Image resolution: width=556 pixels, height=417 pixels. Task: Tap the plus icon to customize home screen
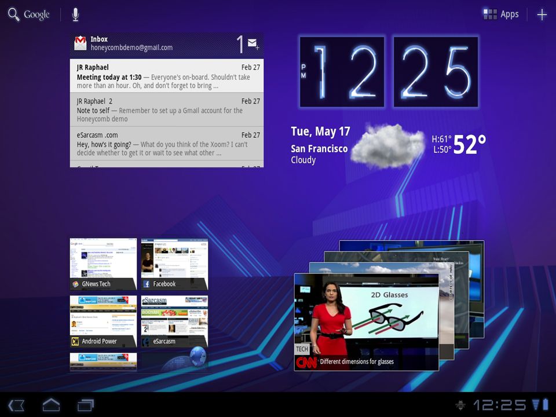pyautogui.click(x=542, y=14)
